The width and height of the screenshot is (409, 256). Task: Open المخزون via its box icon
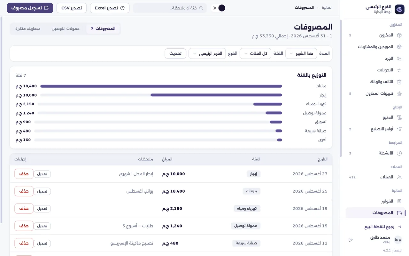point(399,35)
